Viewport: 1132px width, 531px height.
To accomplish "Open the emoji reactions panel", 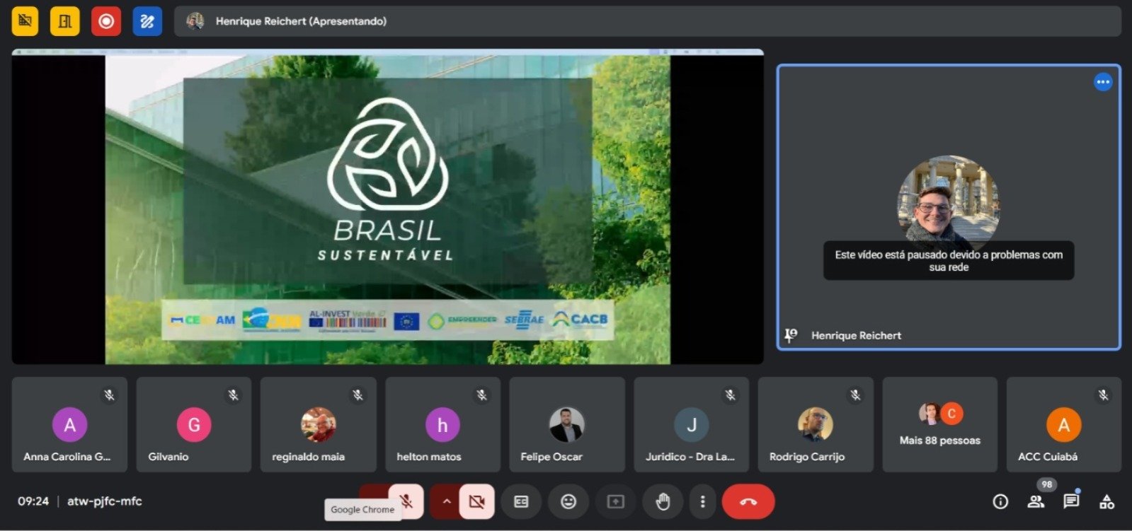I will click(x=568, y=501).
